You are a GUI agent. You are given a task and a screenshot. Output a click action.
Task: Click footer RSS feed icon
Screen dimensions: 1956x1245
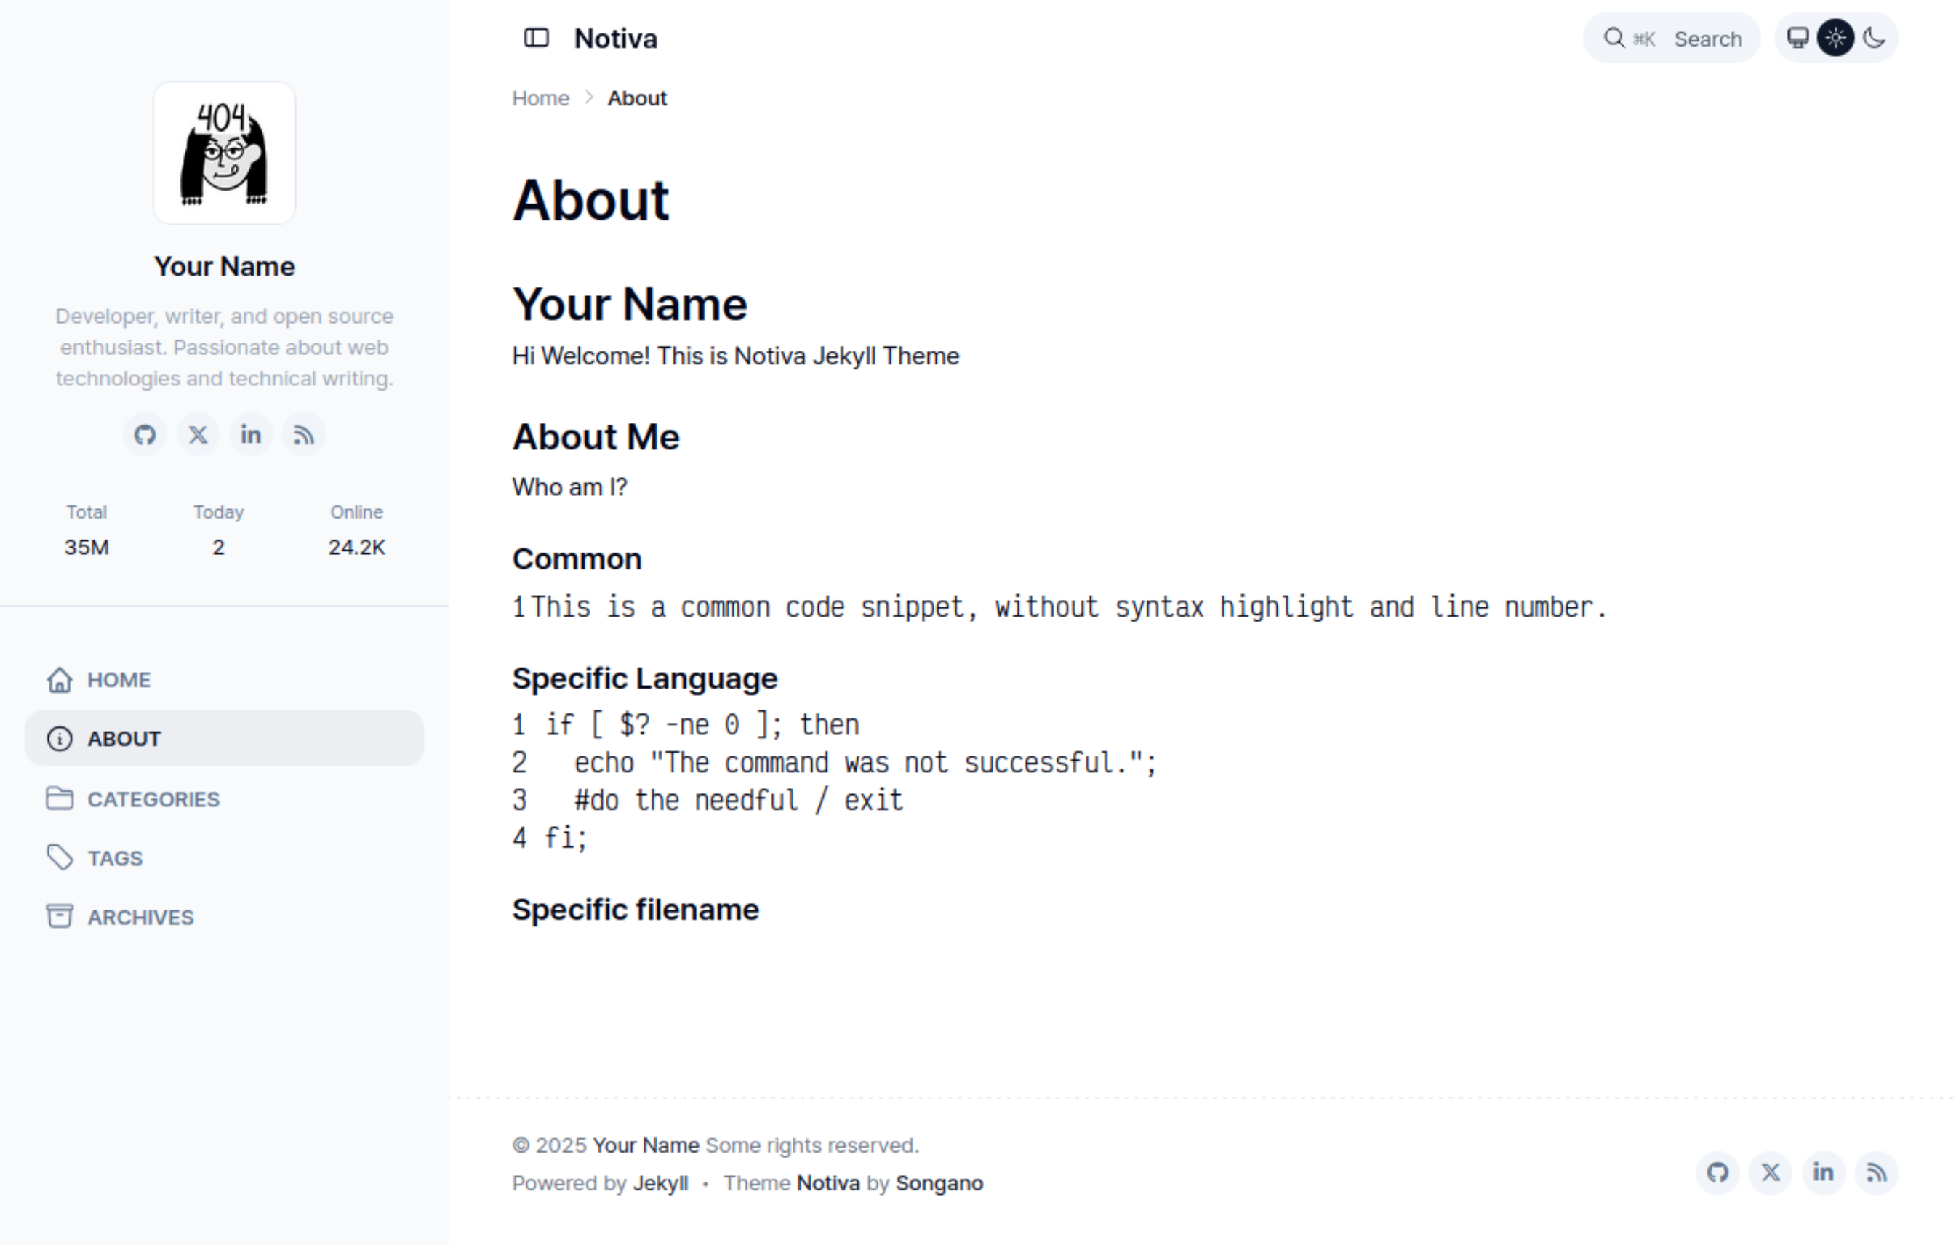point(1877,1172)
